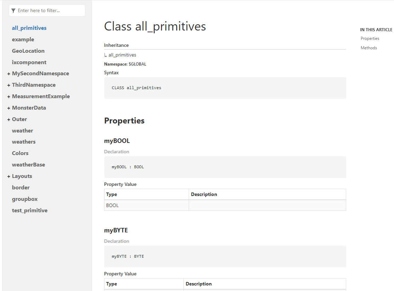Expand the MeasurementExample tree node
The height and width of the screenshot is (291, 394).
(8, 96)
